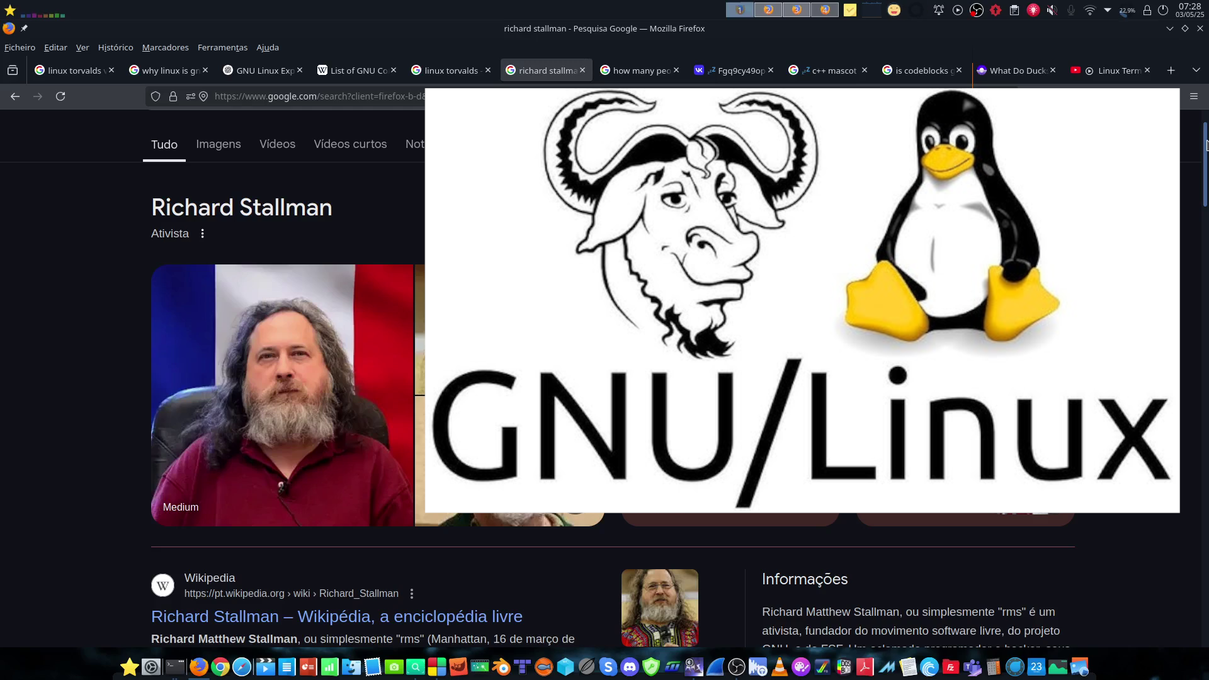This screenshot has height=680, width=1209.
Task: Launch DOSBox from the dock
Action: pyautogui.click(x=844, y=667)
